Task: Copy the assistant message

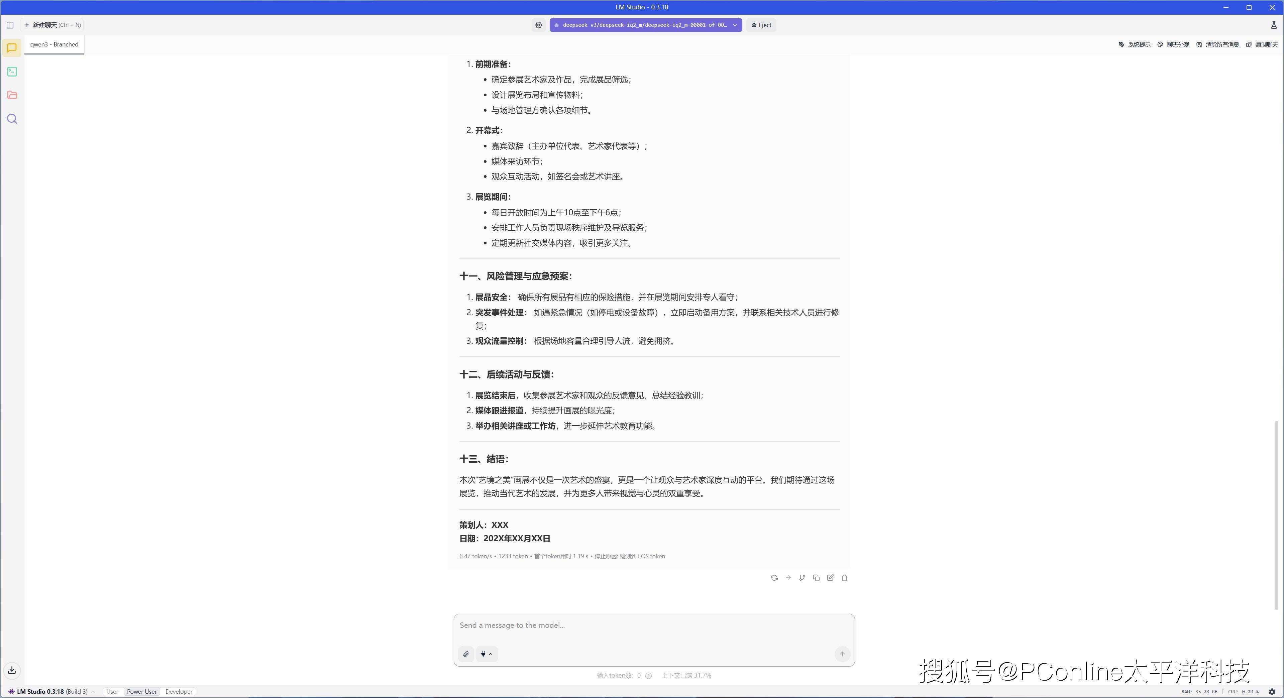Action: point(816,578)
